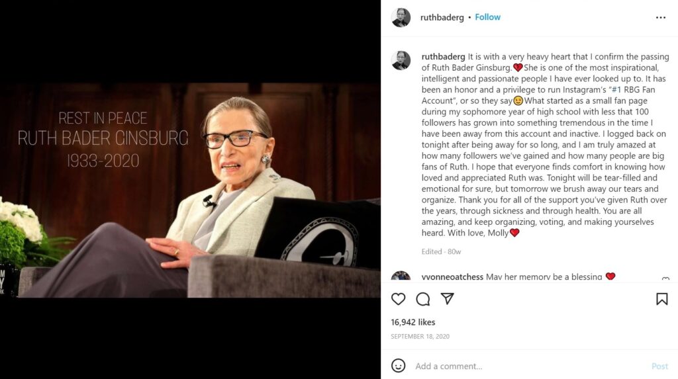View the 16,942 likes list
The image size is (678, 379).
[413, 322]
